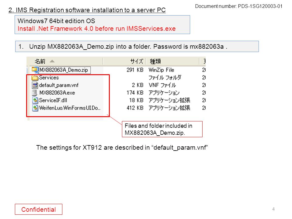Select the MX882063A_Demo.zip archive icon

(35, 70)
